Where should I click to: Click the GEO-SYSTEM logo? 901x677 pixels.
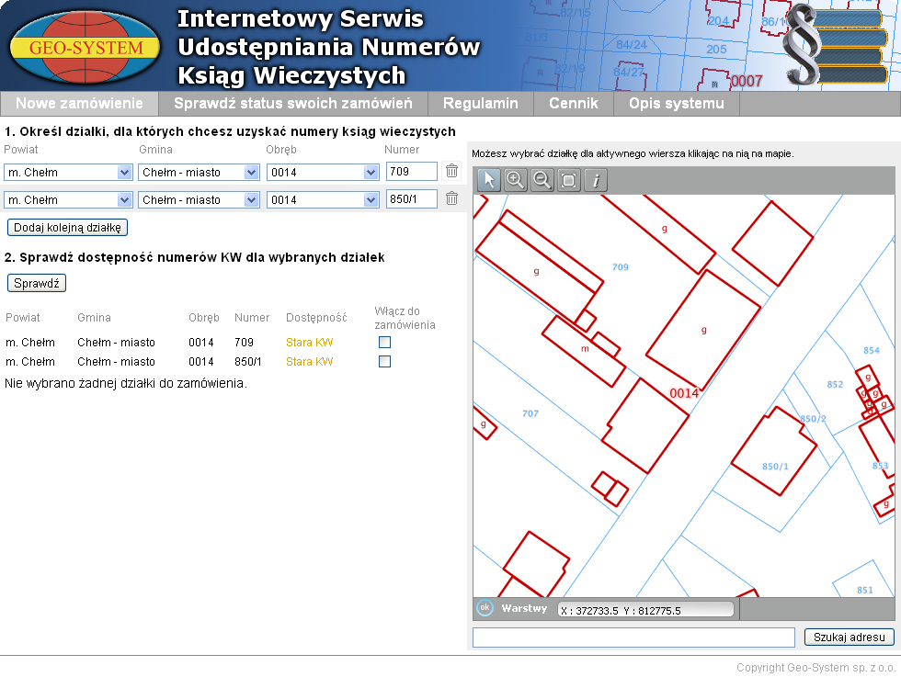click(85, 47)
